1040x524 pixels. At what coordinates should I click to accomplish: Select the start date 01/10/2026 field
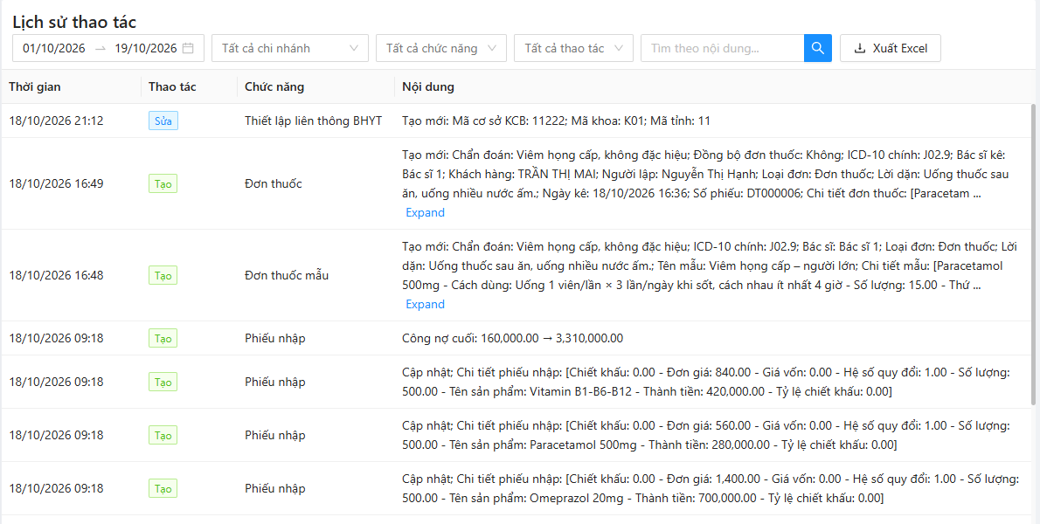coord(54,48)
